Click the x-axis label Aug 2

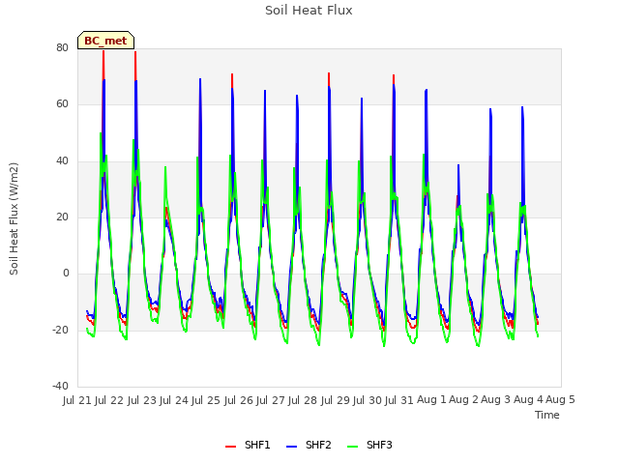click(x=464, y=400)
